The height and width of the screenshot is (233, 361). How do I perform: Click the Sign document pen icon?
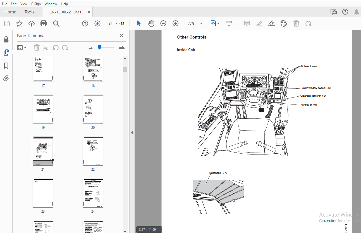point(271,23)
